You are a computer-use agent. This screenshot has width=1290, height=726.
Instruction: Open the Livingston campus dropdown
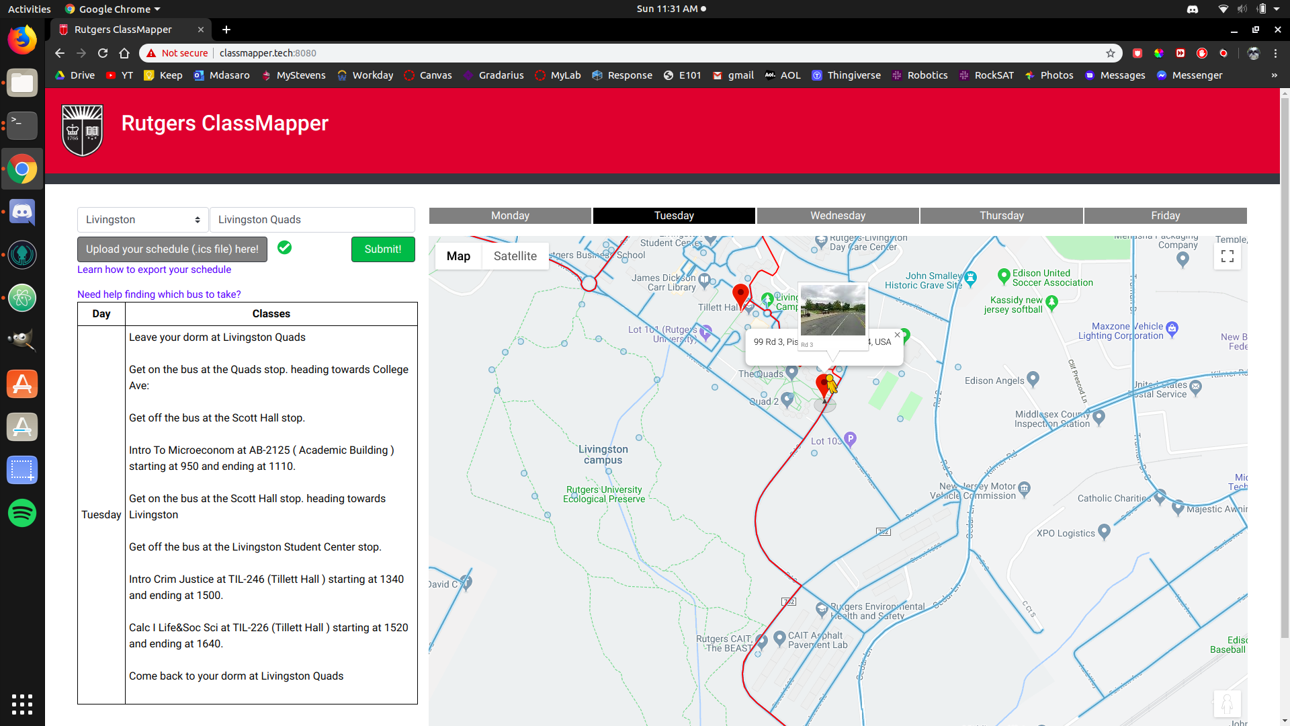(142, 220)
